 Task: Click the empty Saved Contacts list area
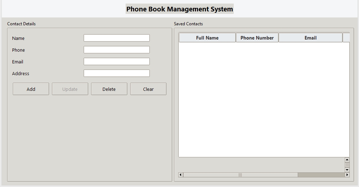coord(264,100)
